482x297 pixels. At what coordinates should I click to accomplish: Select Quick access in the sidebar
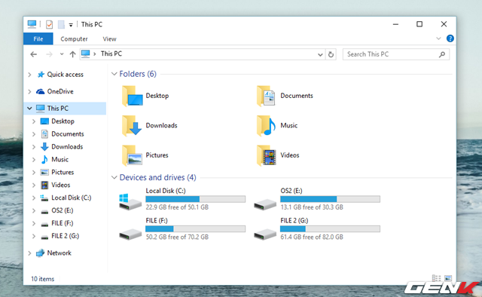point(65,75)
